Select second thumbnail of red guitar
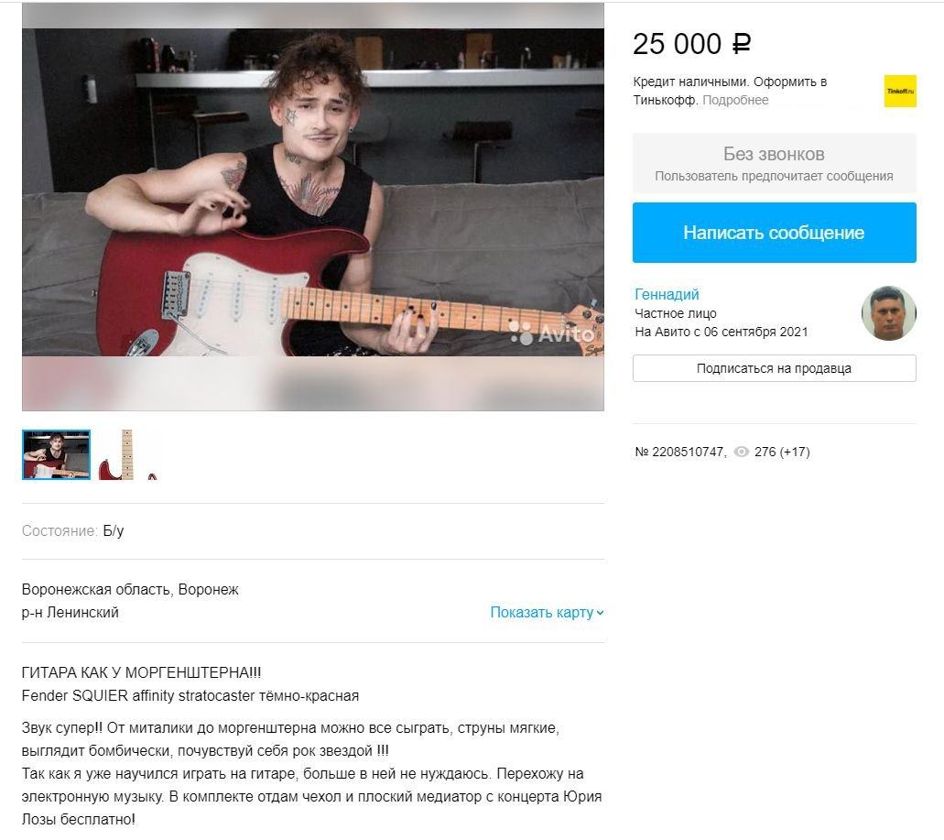The width and height of the screenshot is (944, 840). pyautogui.click(x=127, y=454)
